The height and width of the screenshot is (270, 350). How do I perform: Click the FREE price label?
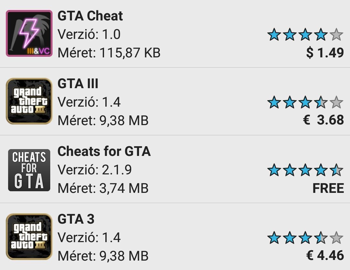point(328,188)
